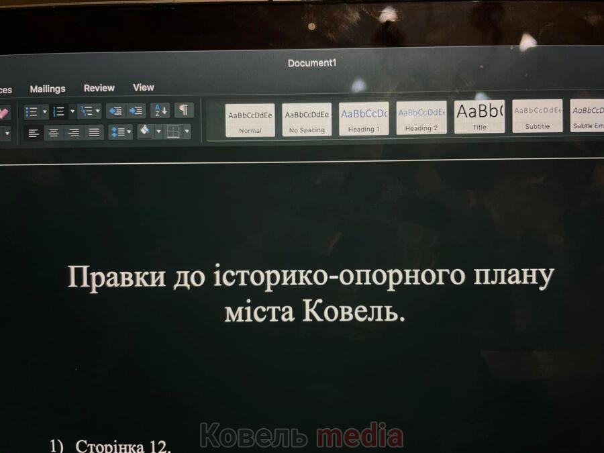The image size is (604, 453).
Task: Apply numbered list formatting
Action: pyautogui.click(x=59, y=111)
